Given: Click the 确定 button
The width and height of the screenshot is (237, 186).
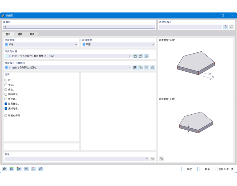Looking at the screenshot, I should [x=190, y=169].
